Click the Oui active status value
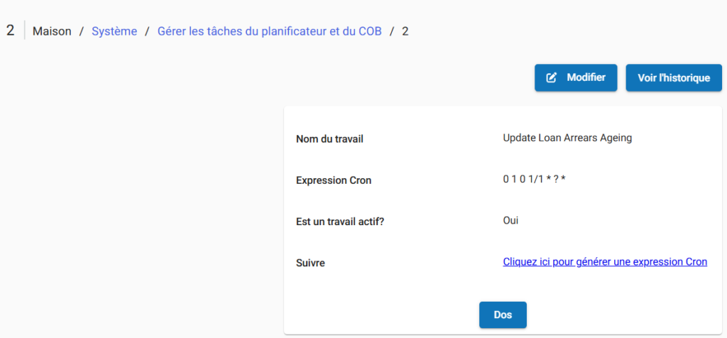Screen dimensions: 727x338 coord(510,220)
